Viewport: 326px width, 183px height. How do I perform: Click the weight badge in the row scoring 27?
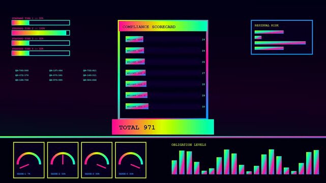coord(136,73)
